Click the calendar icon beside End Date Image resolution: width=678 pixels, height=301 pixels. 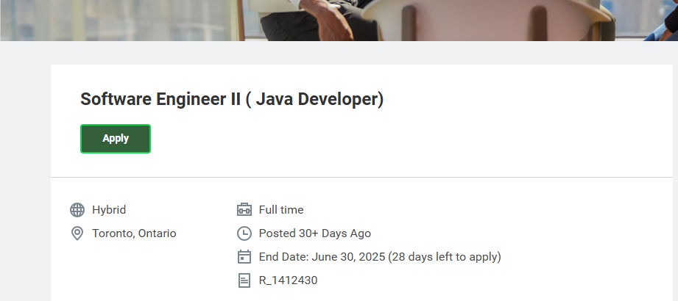(x=244, y=256)
